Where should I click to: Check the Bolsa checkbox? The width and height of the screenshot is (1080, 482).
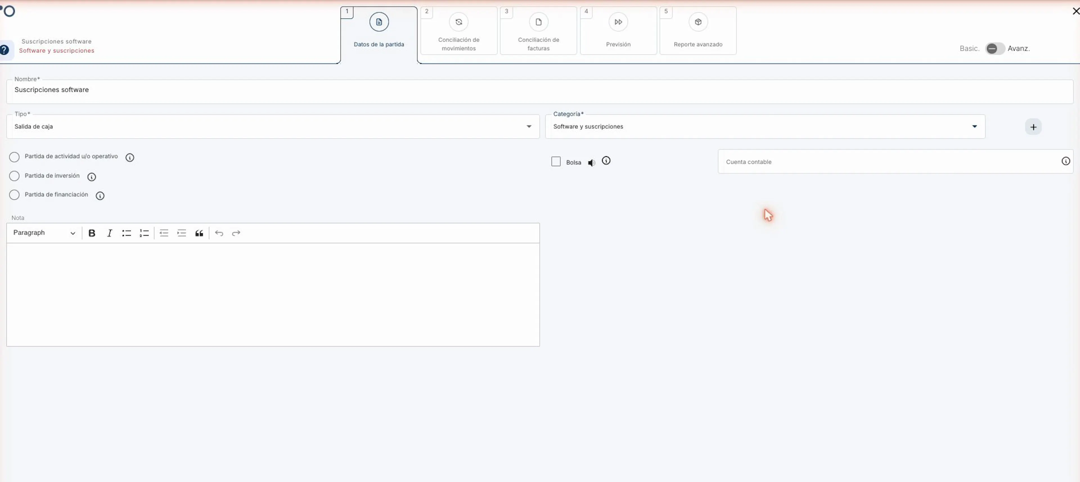pos(556,161)
